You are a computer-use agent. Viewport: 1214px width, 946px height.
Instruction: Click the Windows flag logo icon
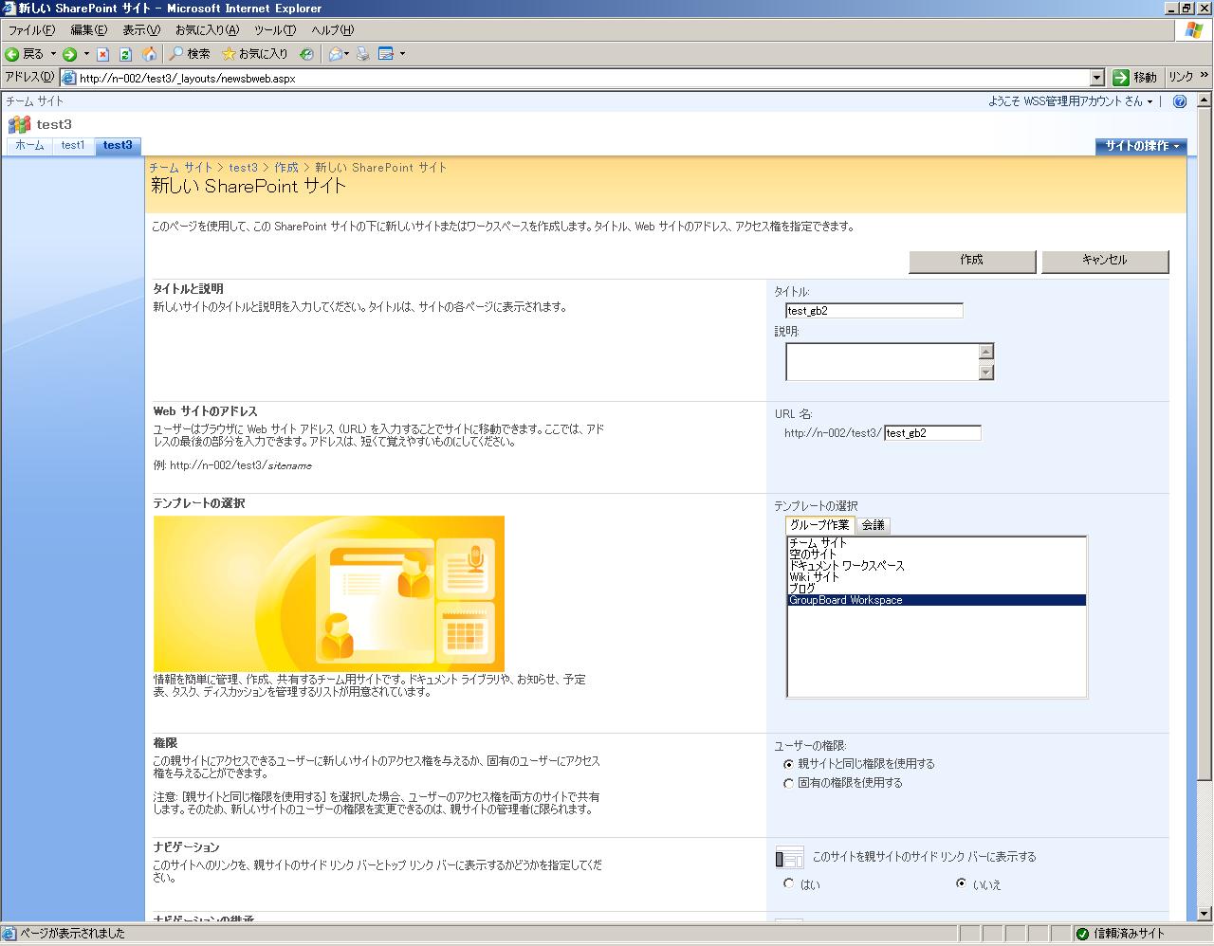click(1193, 30)
